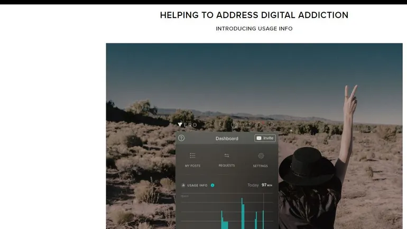407x229 pixels.
Task: Open the circular profile icon in Vero header
Action: coord(234,125)
